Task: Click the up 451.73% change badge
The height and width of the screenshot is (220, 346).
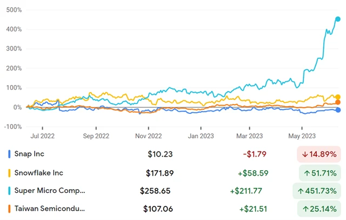Action: tap(317, 191)
